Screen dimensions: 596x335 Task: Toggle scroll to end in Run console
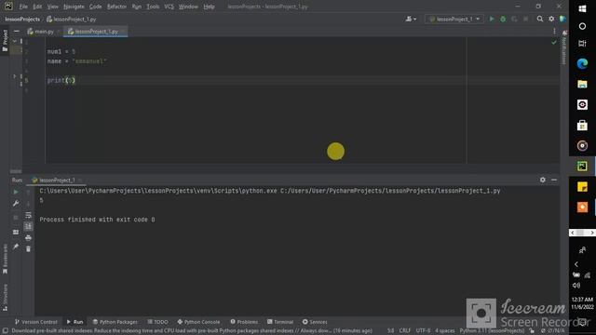[x=28, y=226]
